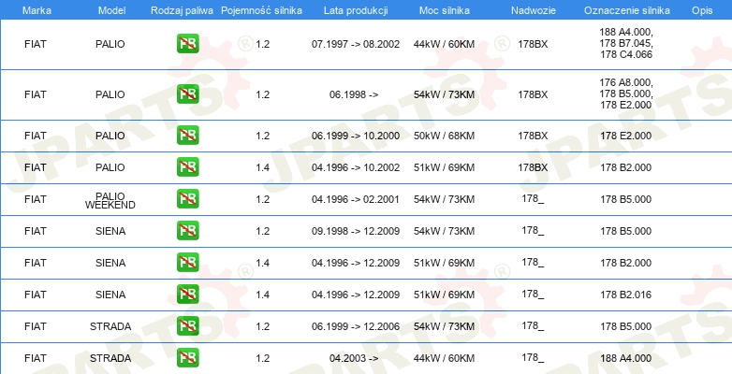Click STRADA model in 06.1999 row
The width and height of the screenshot is (732, 374).
pyautogui.click(x=110, y=326)
